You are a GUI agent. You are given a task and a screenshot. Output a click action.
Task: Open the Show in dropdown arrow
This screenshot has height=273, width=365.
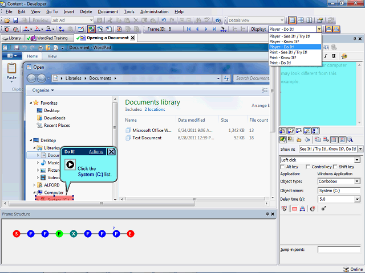point(360,149)
